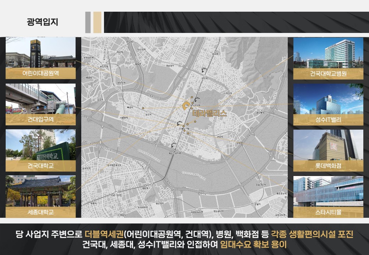
Task: Click the subway icon above 구의역
Action: point(204,70)
